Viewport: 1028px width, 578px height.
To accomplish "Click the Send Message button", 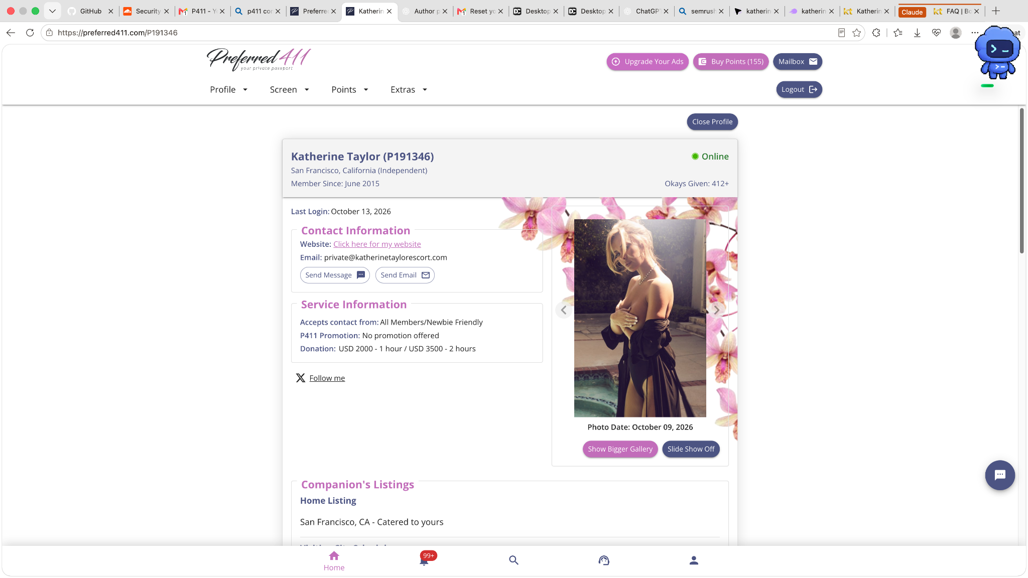I will 335,275.
